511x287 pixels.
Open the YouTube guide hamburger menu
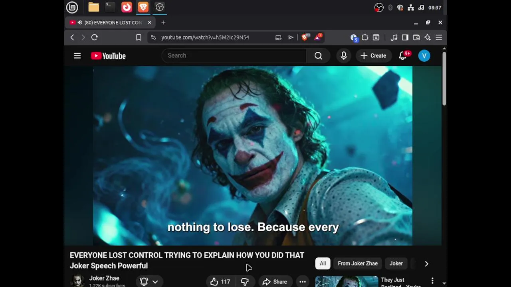tap(77, 56)
